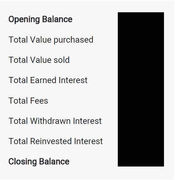Click the redacted value beside Total Value purchased
The width and height of the screenshot is (175, 180).
(141, 40)
